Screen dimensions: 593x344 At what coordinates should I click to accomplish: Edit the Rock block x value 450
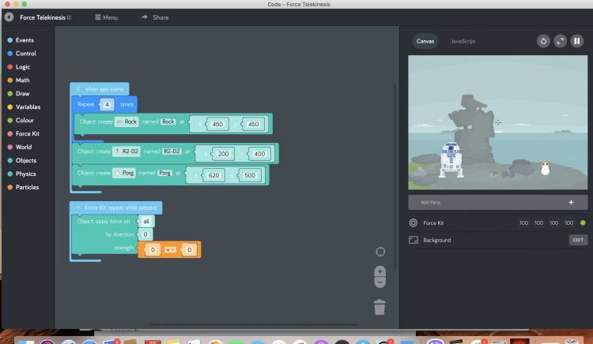pyautogui.click(x=217, y=124)
